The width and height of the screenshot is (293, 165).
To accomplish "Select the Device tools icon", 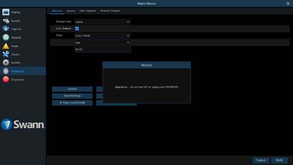I will [x=6, y=54].
